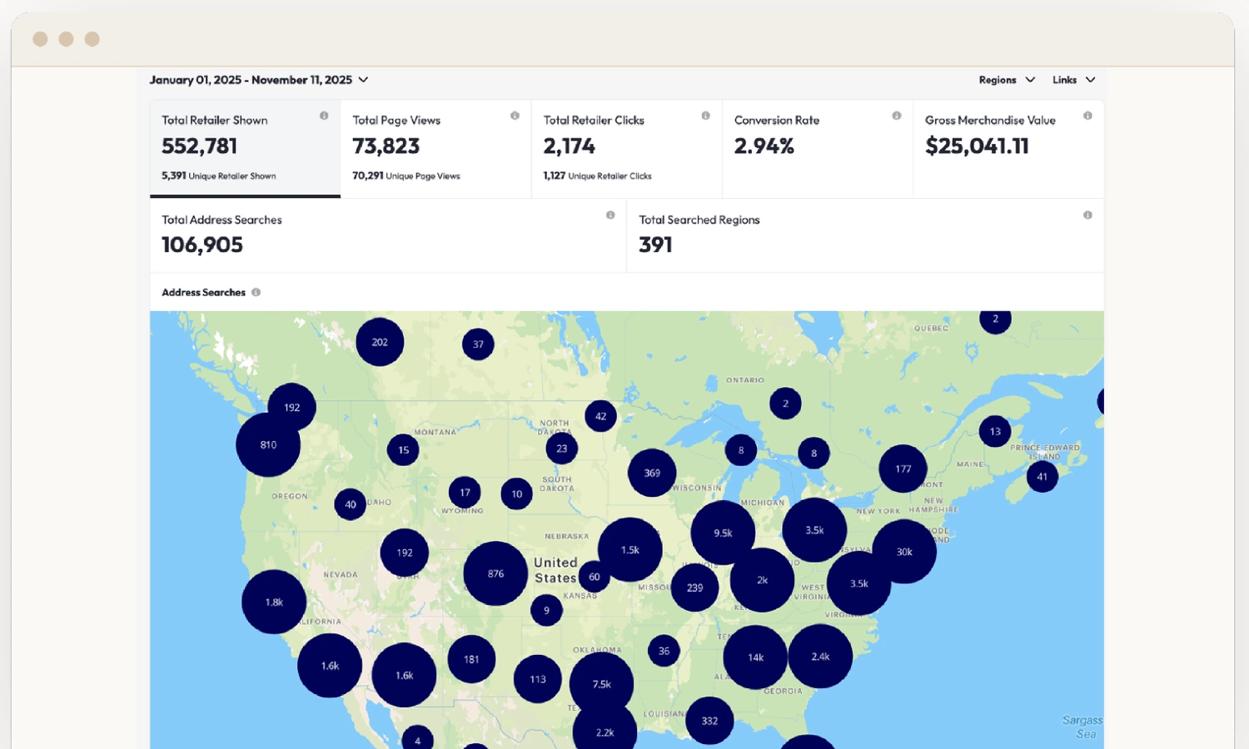Image resolution: width=1249 pixels, height=749 pixels.
Task: Click the 5,391 Unique Retailer Shown text
Action: 219,176
